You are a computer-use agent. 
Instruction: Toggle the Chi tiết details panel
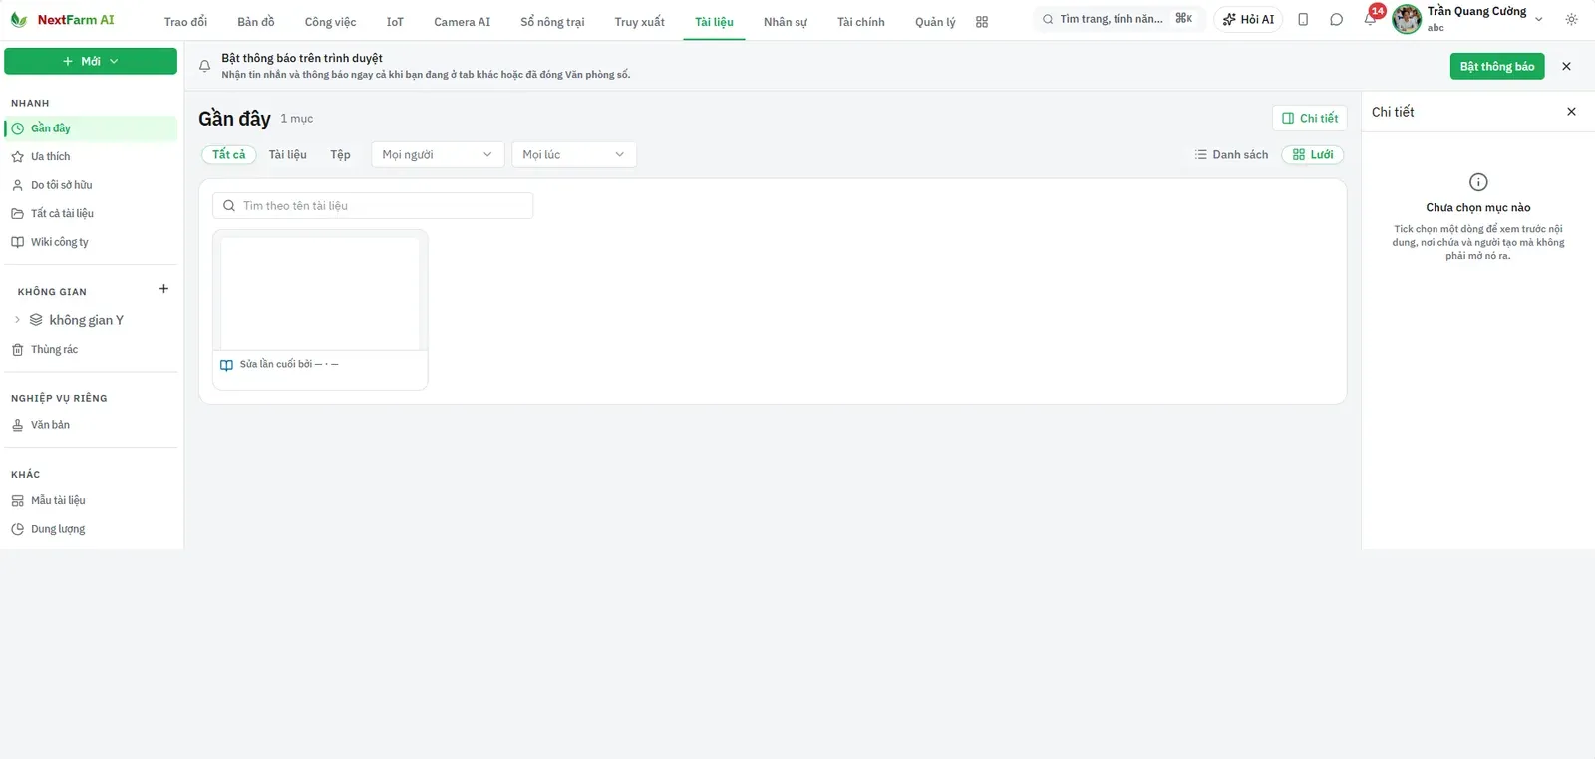[1310, 118]
